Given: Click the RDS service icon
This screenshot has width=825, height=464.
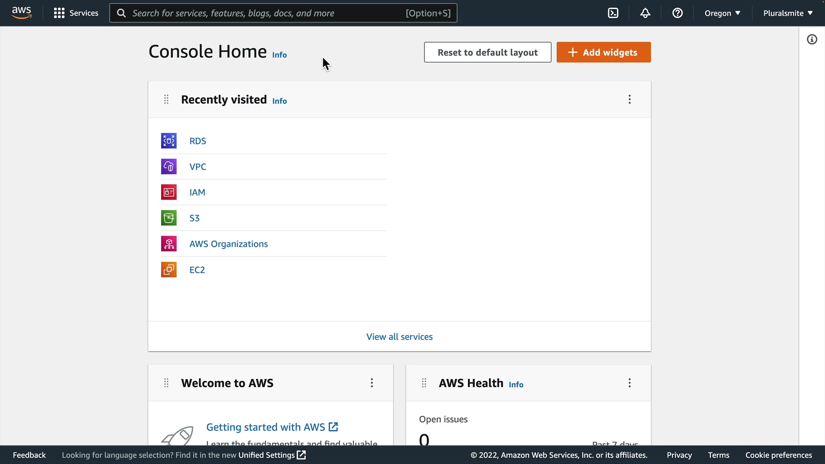Looking at the screenshot, I should click(169, 141).
